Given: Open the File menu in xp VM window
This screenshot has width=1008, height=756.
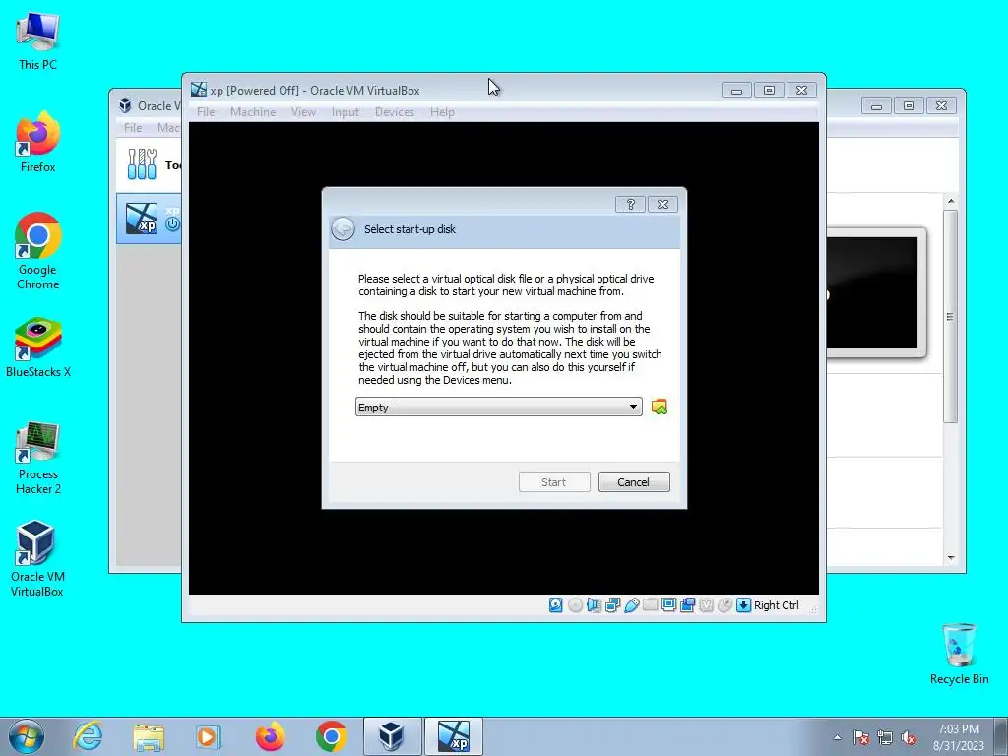Looking at the screenshot, I should (206, 112).
